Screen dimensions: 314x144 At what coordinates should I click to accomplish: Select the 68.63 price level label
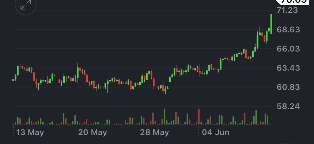287,30
